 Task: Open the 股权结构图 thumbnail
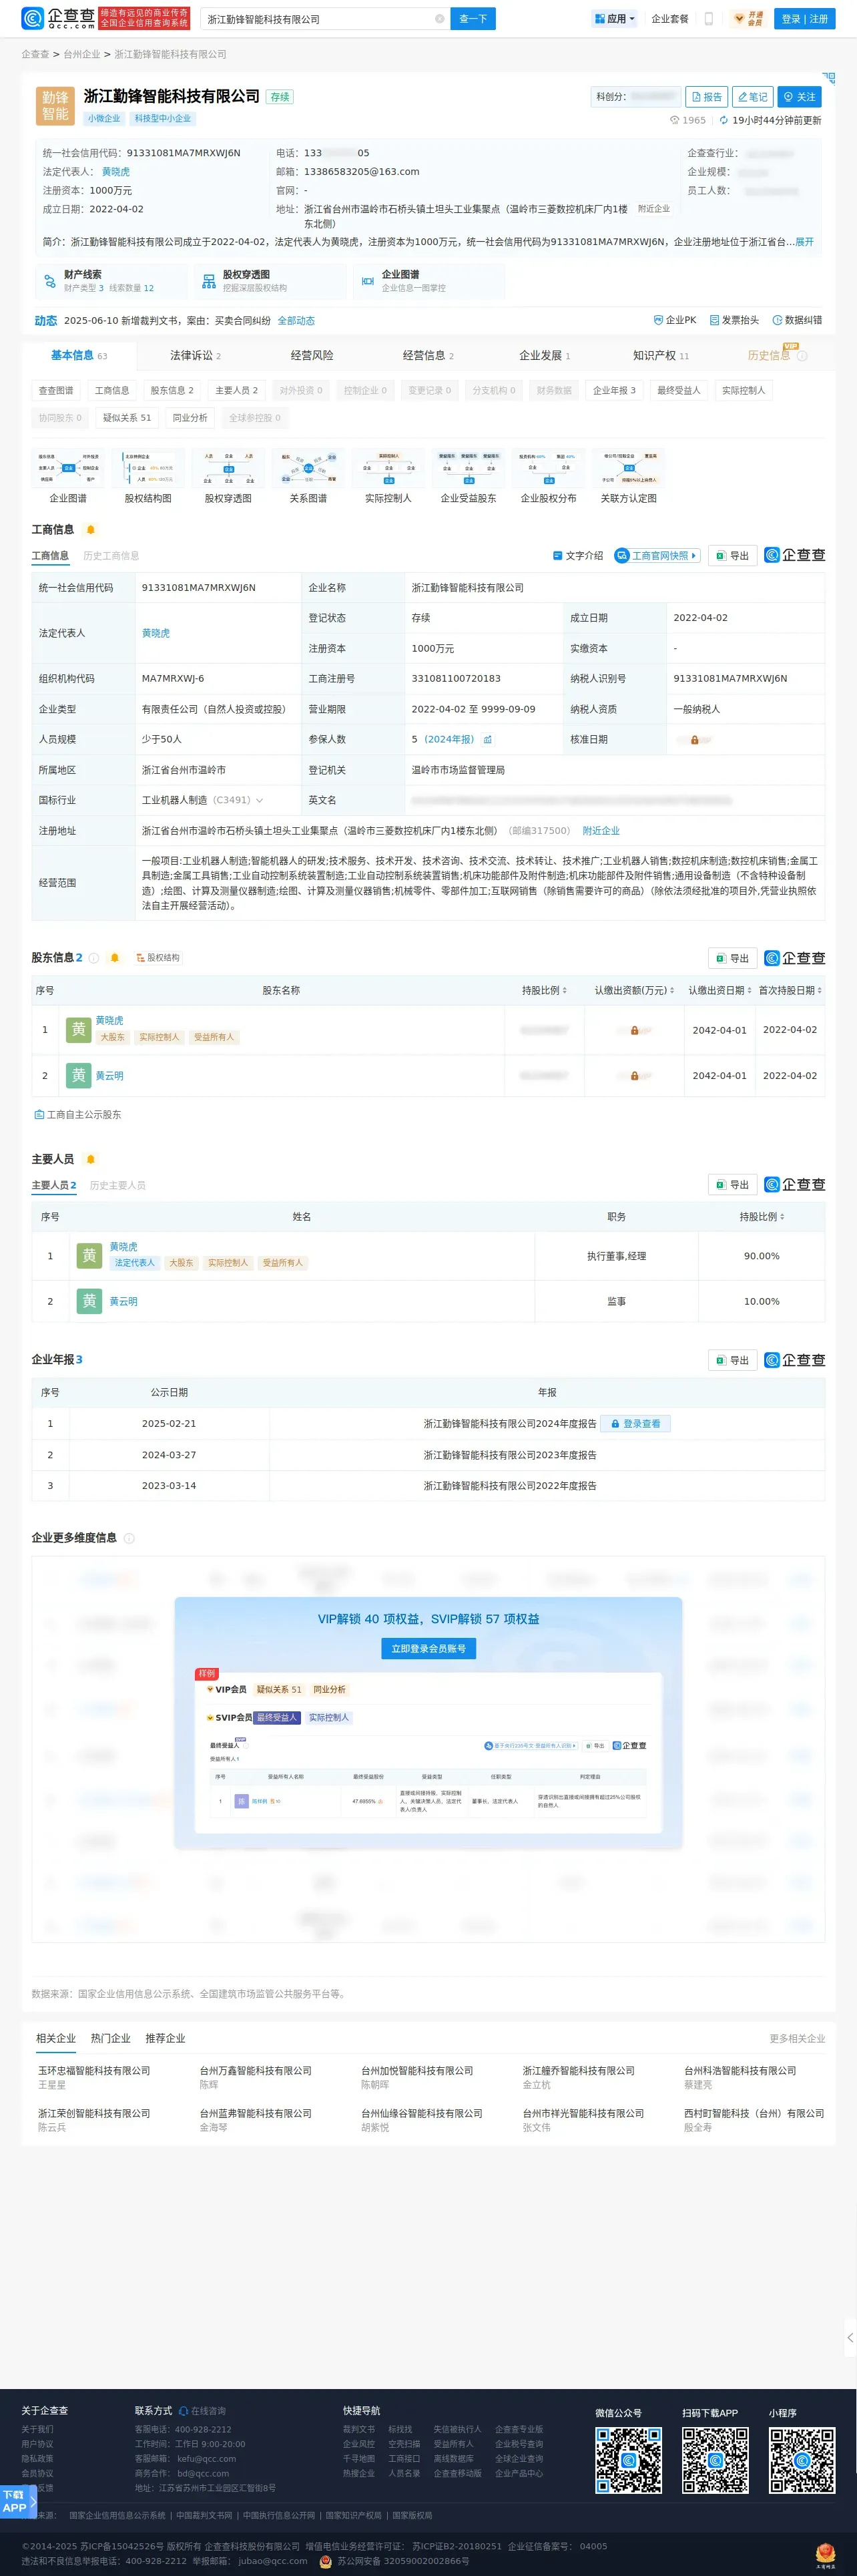pos(148,477)
